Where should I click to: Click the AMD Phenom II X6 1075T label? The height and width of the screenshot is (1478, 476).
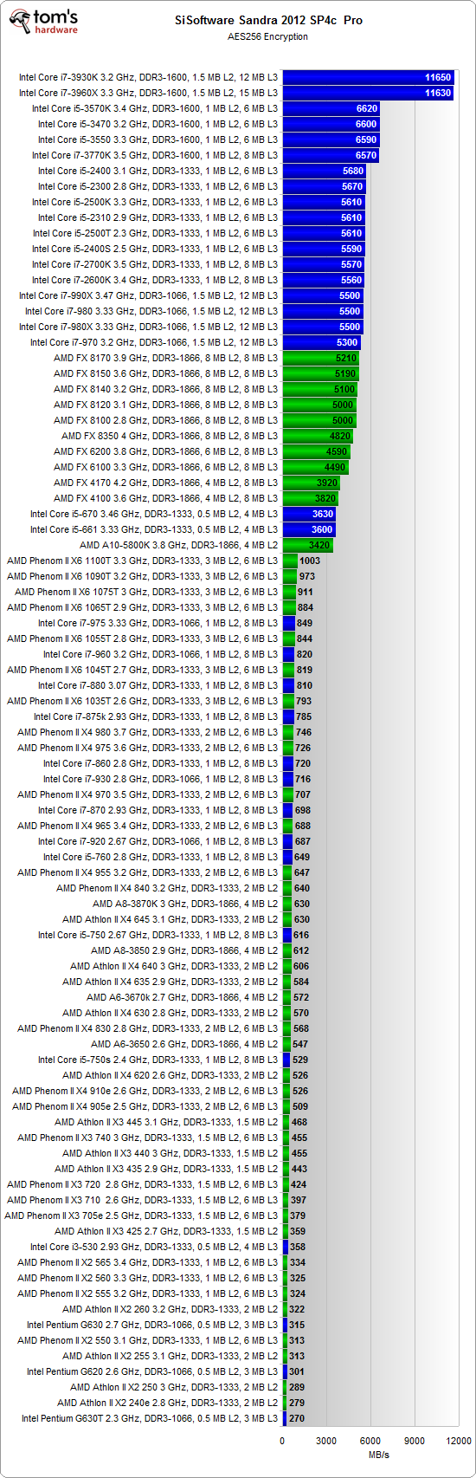click(x=146, y=592)
